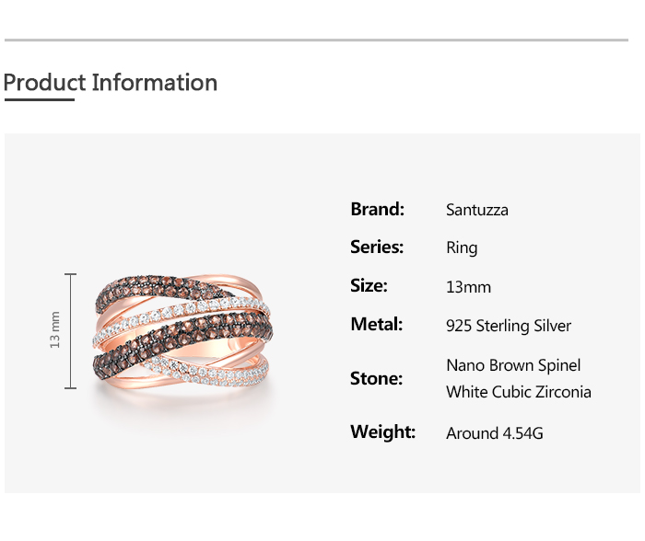Screen dimensions: 645x541
Task: Click the 'Series:' field label
Action: (x=377, y=247)
